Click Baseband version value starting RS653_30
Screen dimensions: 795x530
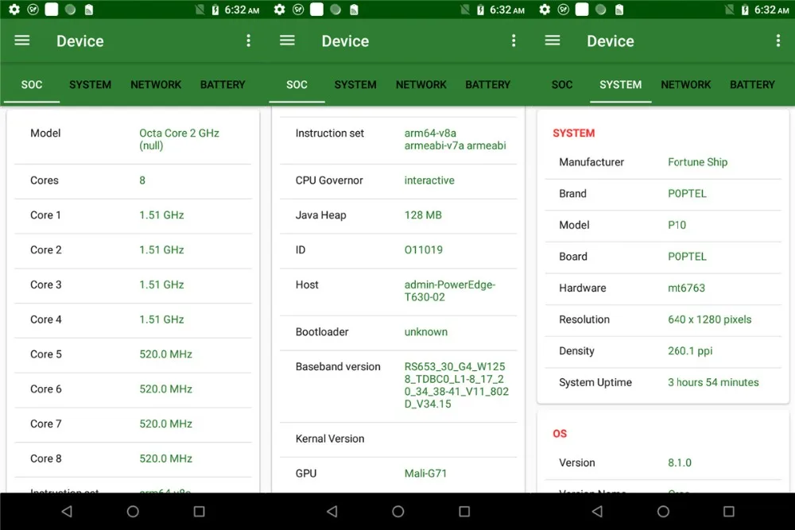(x=456, y=385)
